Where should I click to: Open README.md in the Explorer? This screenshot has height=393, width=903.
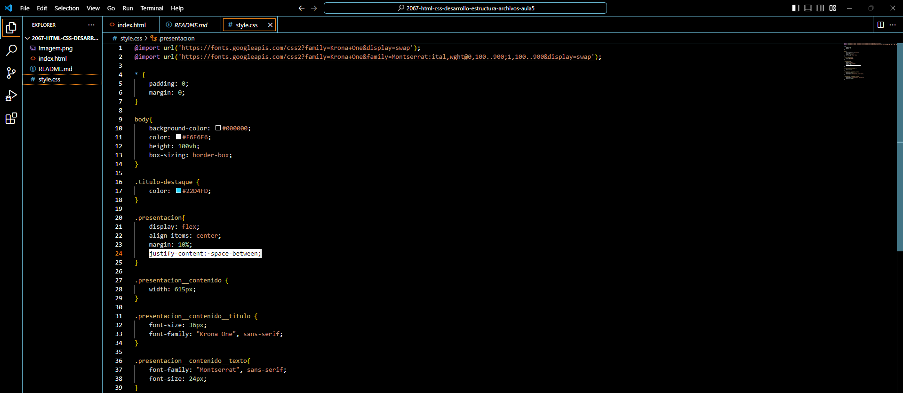(x=63, y=69)
